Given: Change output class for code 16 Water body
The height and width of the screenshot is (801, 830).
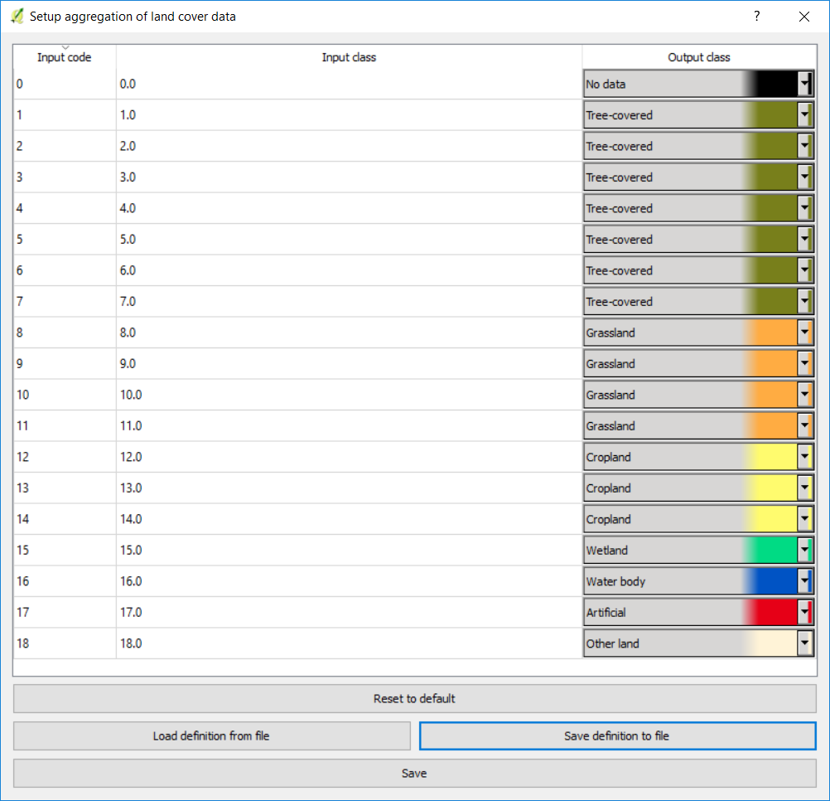Looking at the screenshot, I should click(x=804, y=581).
